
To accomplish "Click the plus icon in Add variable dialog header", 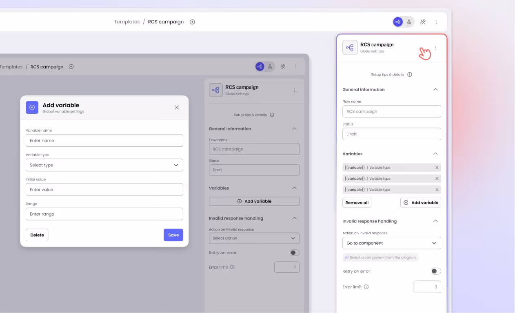I will coord(32,108).
